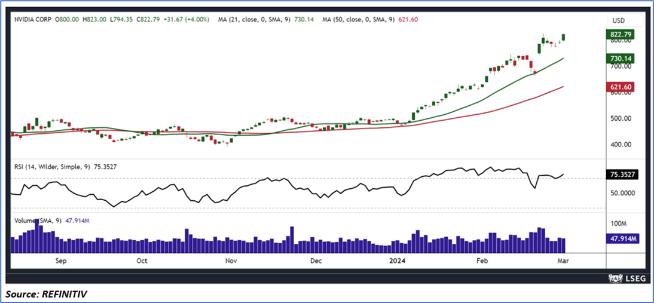Click the Sep time axis label
The height and width of the screenshot is (303, 654).
(61, 261)
